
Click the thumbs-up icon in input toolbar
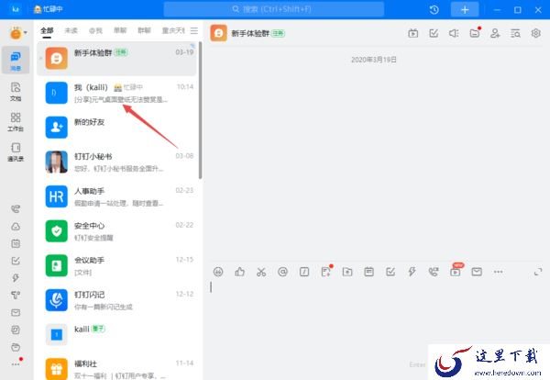point(239,272)
